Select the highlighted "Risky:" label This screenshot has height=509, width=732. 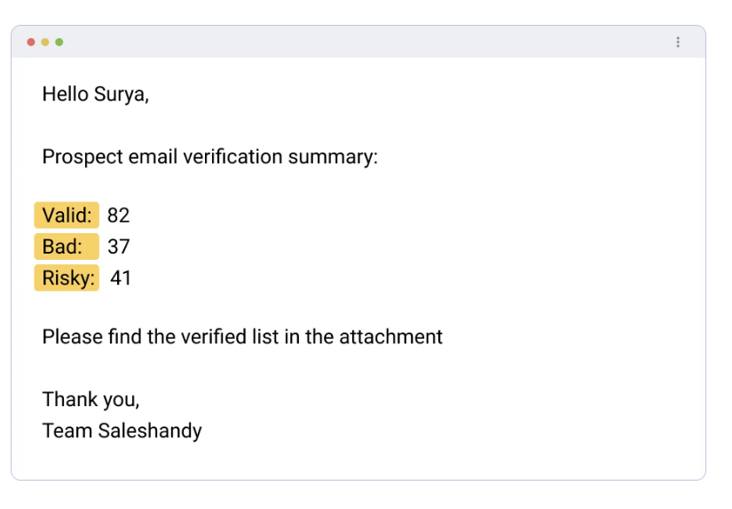(68, 278)
